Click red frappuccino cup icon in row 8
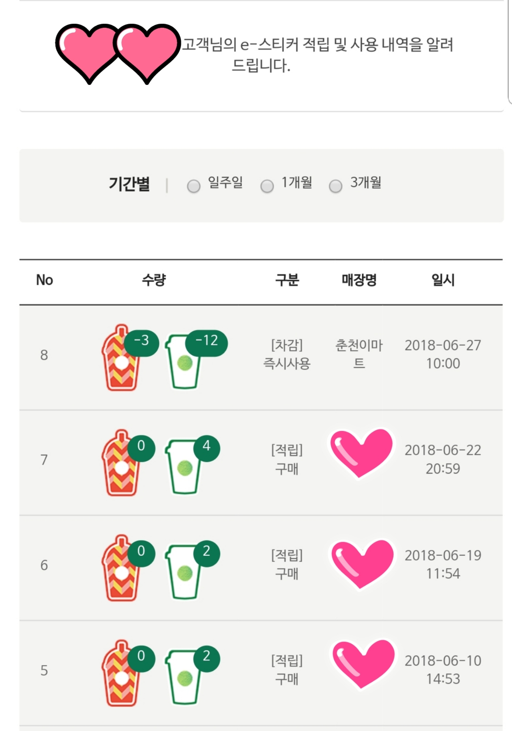 (x=121, y=359)
